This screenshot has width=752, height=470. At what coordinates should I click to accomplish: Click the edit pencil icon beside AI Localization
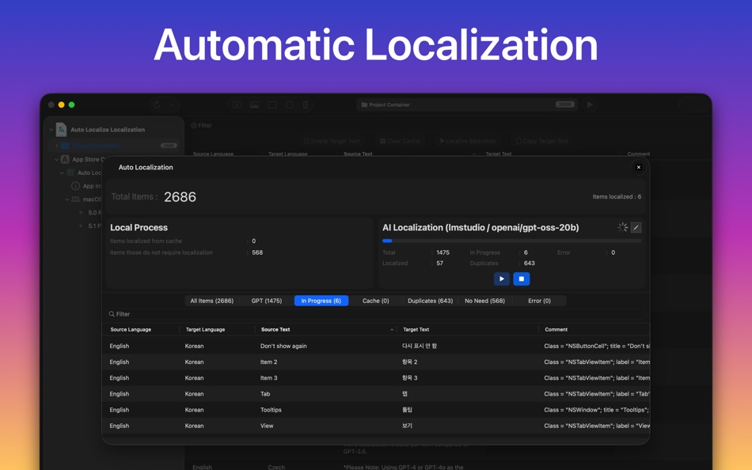[x=636, y=228]
